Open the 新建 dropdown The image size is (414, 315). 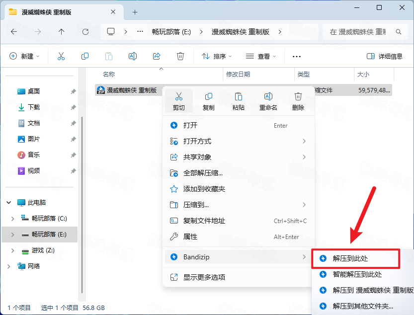(x=24, y=56)
